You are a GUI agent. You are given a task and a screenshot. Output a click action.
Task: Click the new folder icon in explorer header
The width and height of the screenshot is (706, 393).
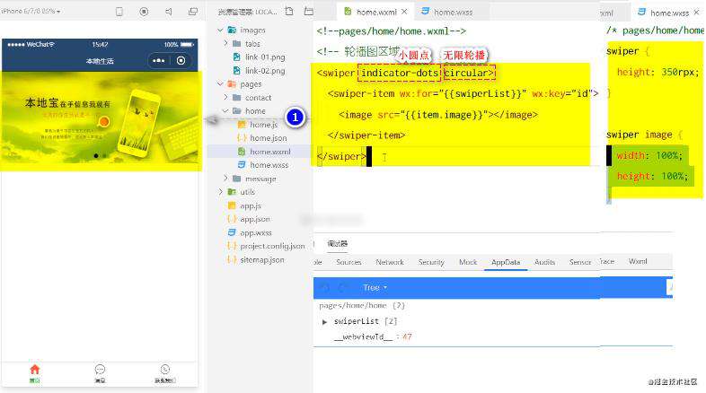click(309, 12)
